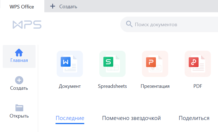Click the magnifier search icon
Viewport: 218px width, 132px height.
click(129, 24)
